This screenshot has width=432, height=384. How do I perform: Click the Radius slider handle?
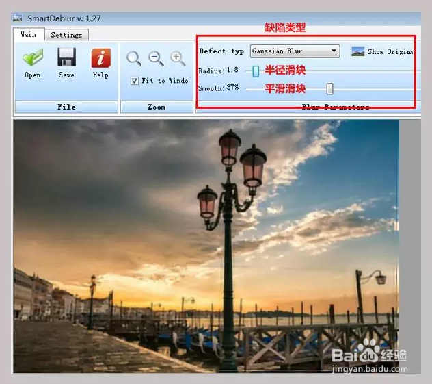(x=256, y=71)
